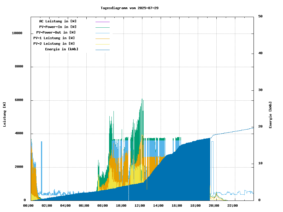Select the PV-2 Leistung legend label
The width and height of the screenshot is (283, 212).
pyautogui.click(x=54, y=44)
